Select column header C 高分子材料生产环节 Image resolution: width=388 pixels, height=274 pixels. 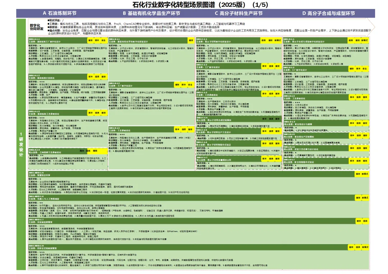click(239, 13)
